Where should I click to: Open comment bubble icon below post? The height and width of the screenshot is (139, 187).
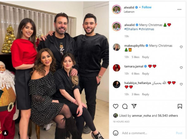coord(125,106)
